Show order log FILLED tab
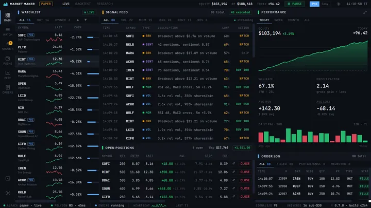 pyautogui.click(x=284, y=164)
